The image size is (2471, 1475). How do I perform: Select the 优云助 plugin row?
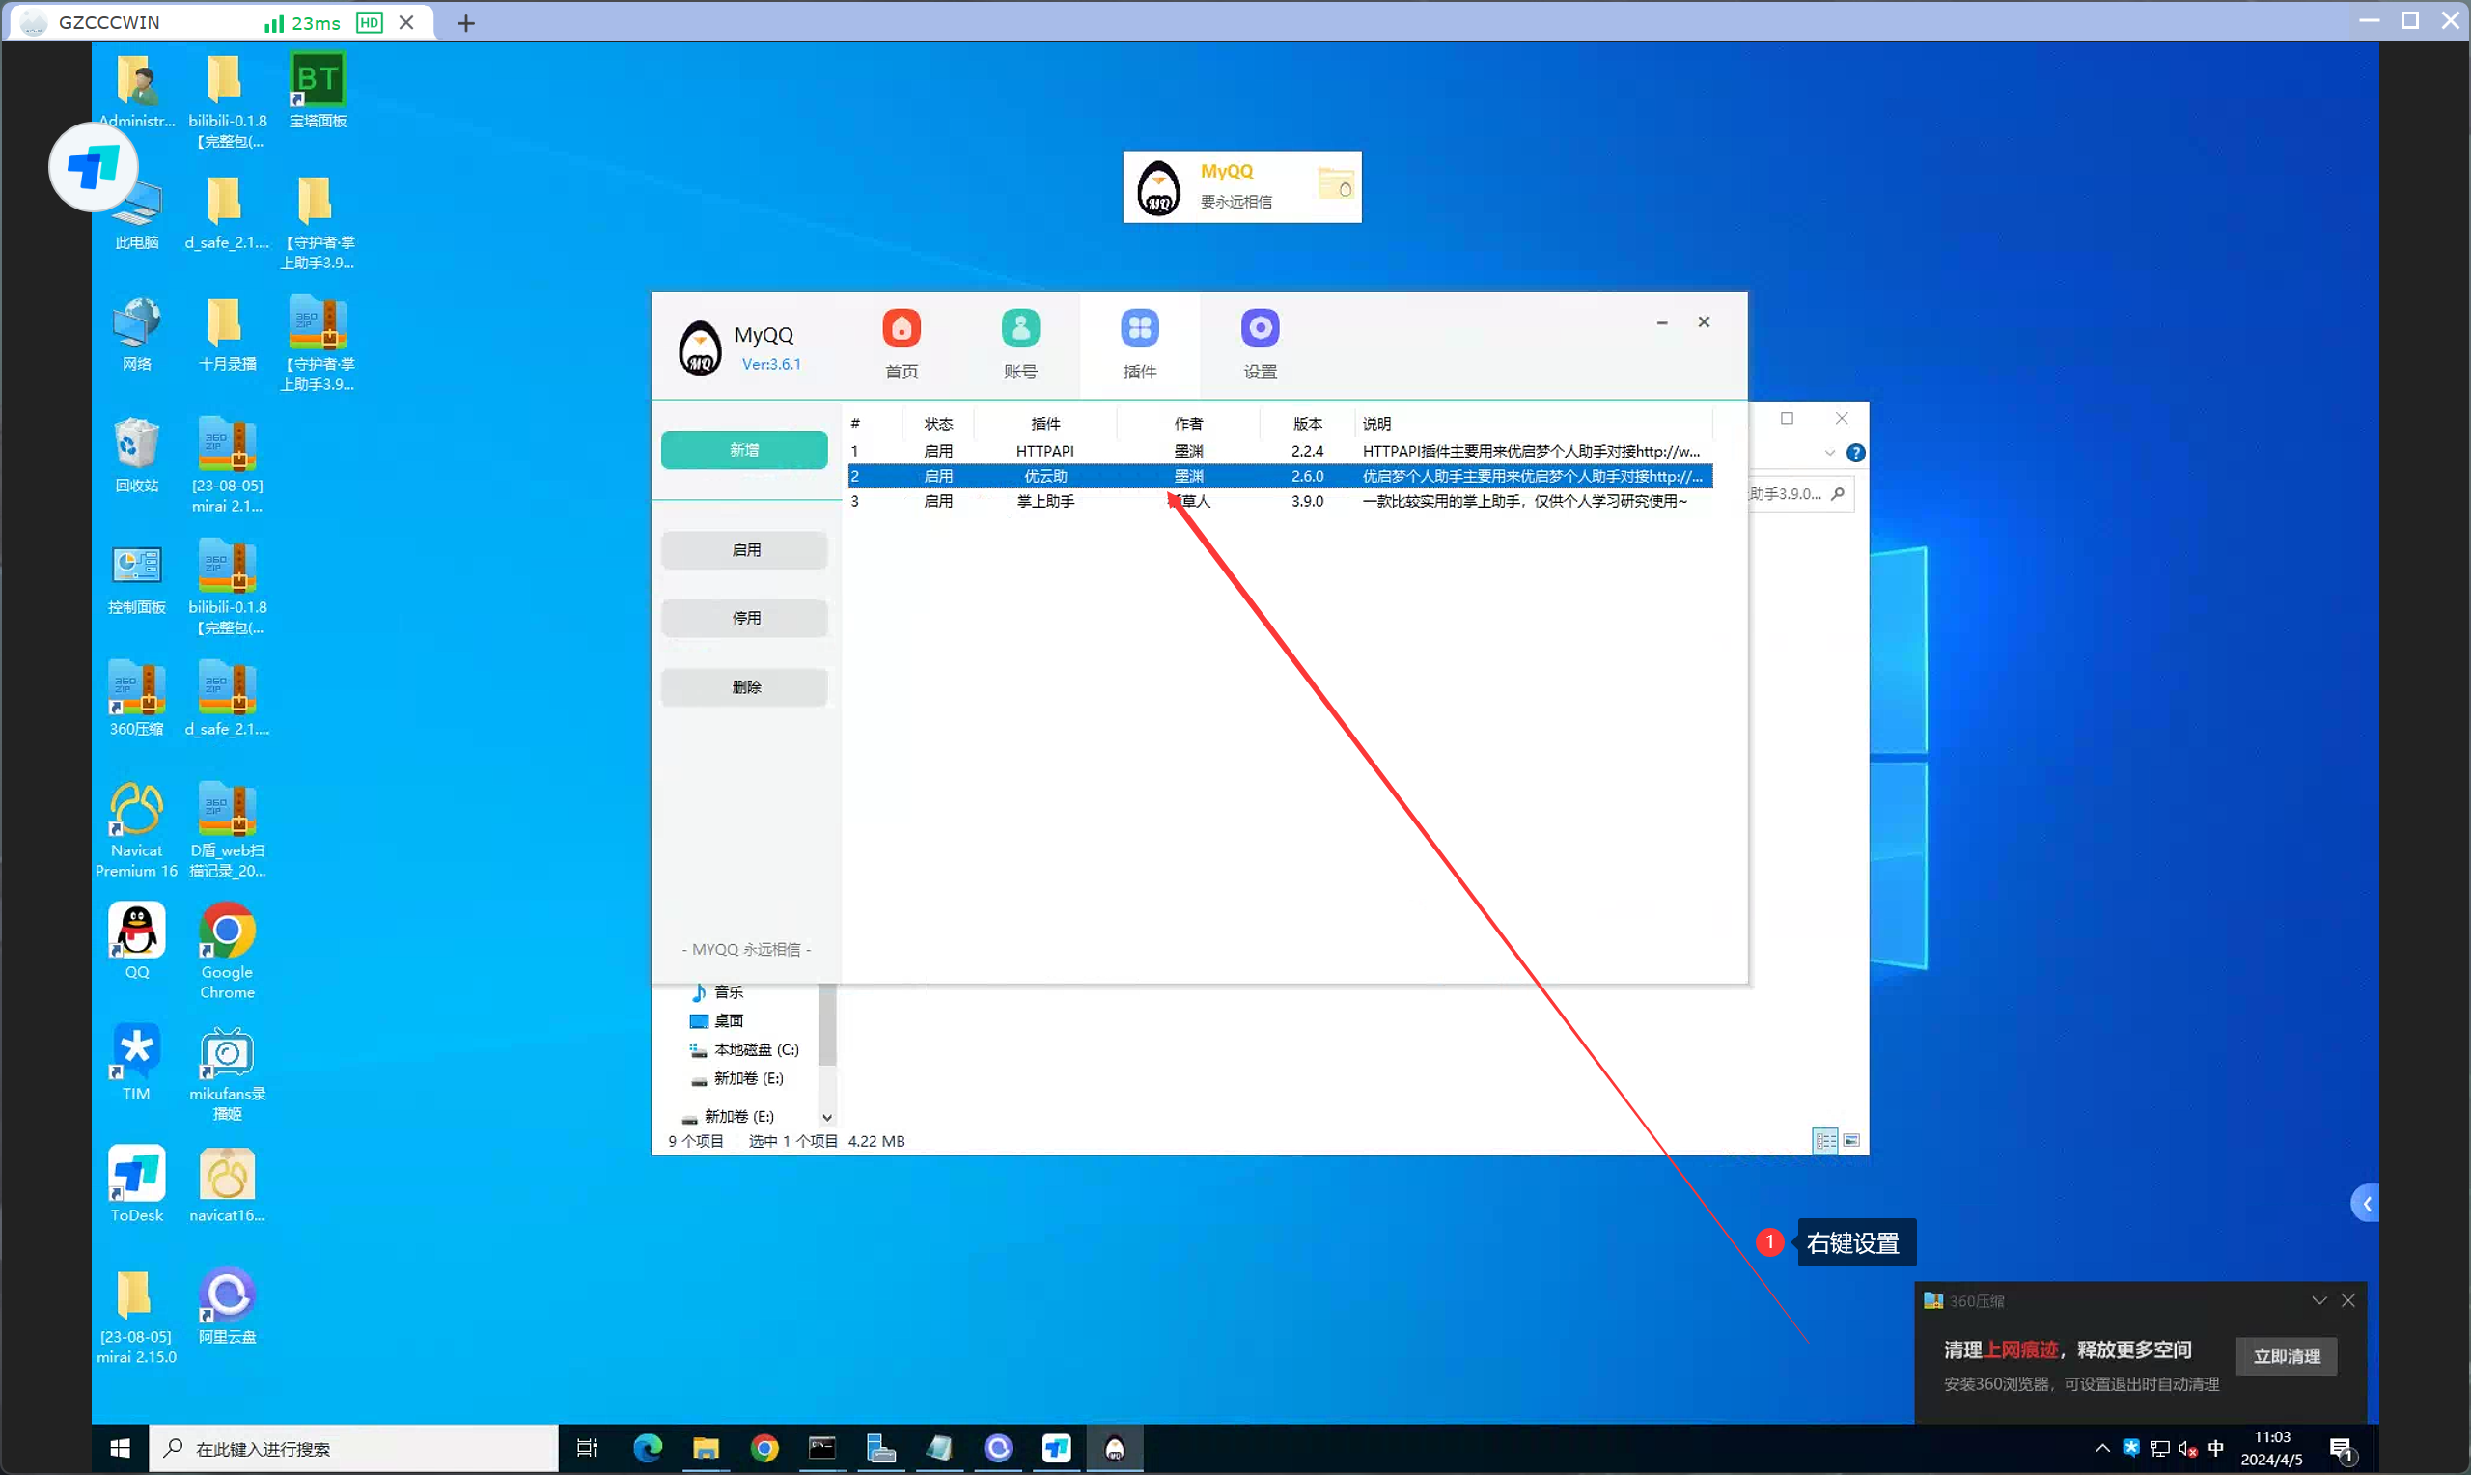click(1280, 476)
